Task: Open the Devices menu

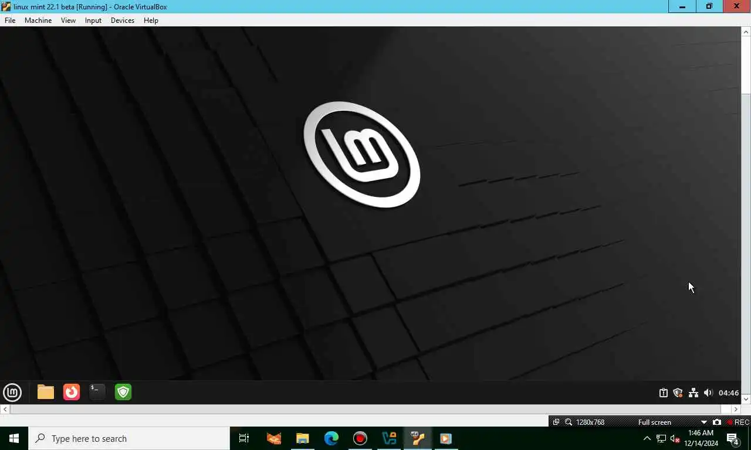Action: [123, 20]
